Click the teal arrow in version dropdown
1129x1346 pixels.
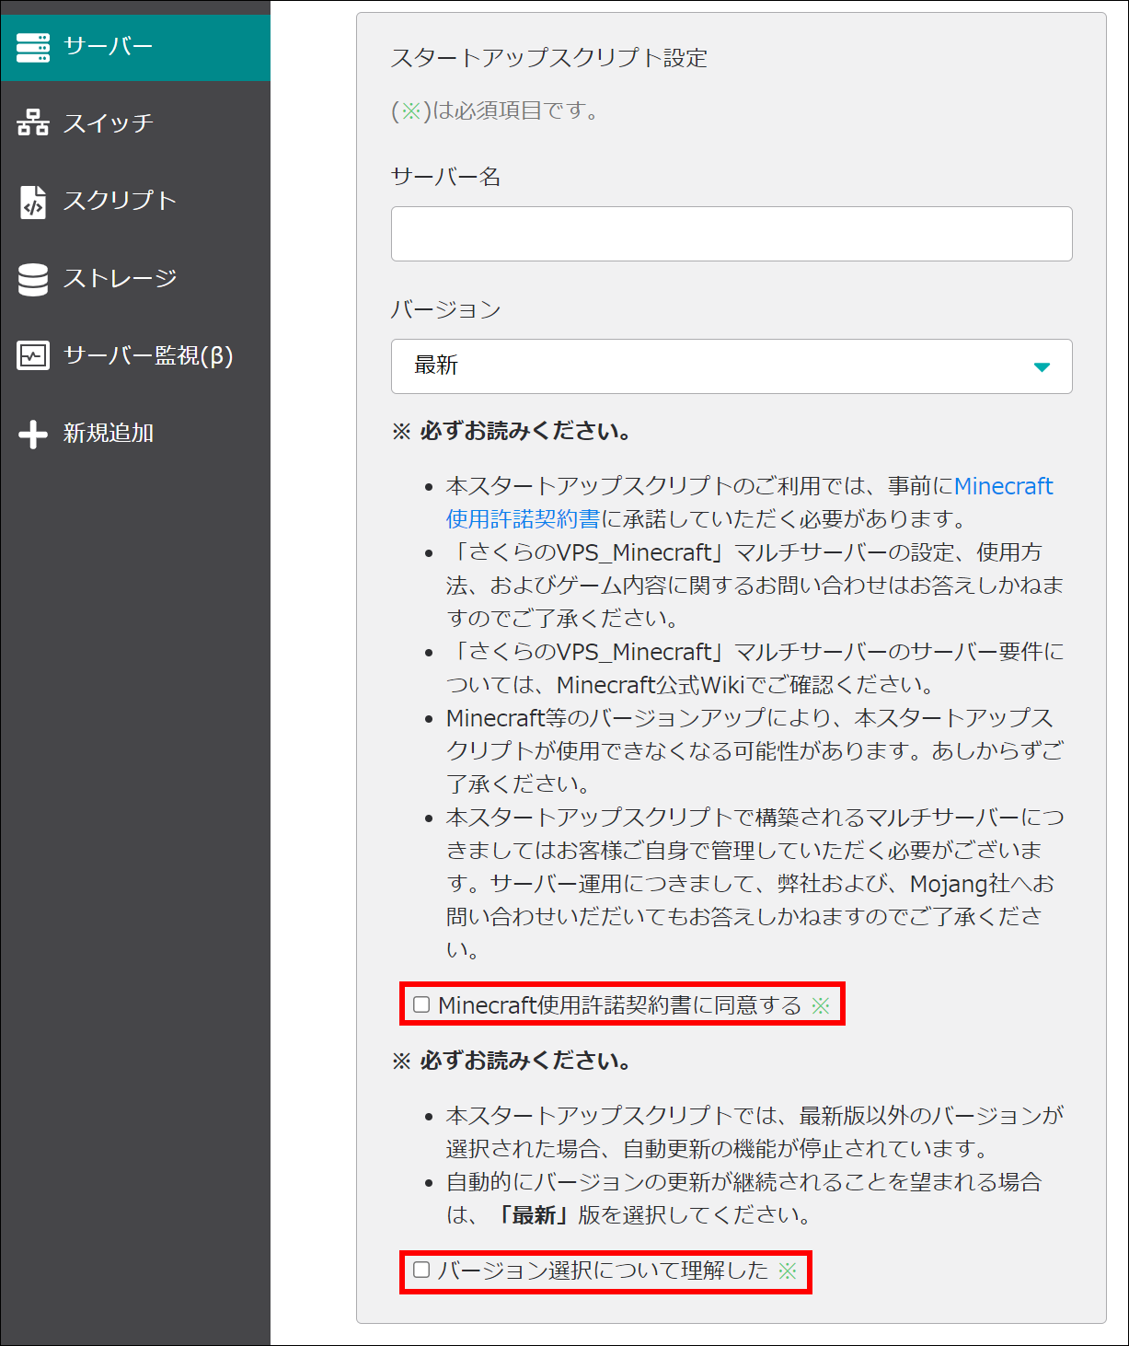(x=1042, y=367)
